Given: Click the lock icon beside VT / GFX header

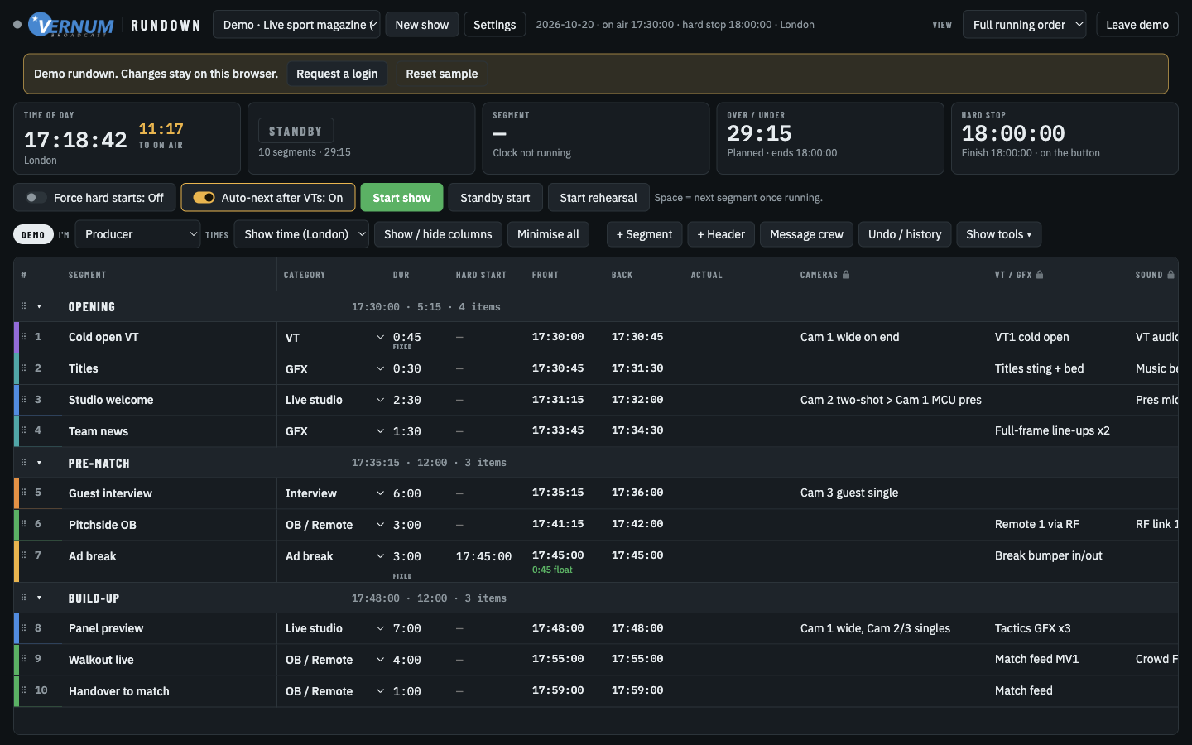Looking at the screenshot, I should 1040,275.
